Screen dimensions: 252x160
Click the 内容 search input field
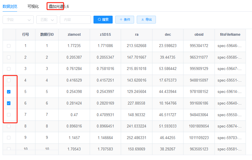click(75, 20)
